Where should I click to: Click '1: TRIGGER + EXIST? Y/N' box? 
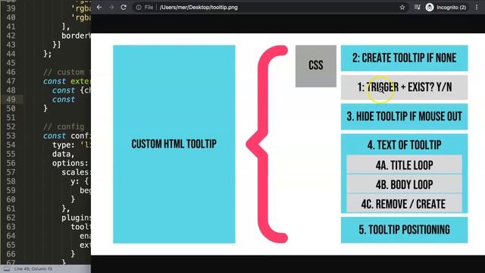(404, 87)
